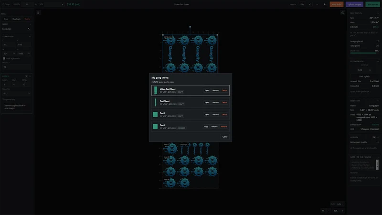Select the ordered Test1 square thumbnail
The width and height of the screenshot is (382, 215).
coord(155,126)
